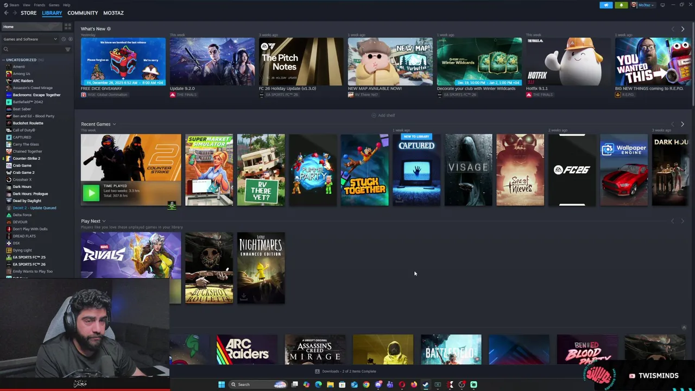Open Downloads 2 of 2 Items Complete
This screenshot has width=695, height=391.
pyautogui.click(x=349, y=371)
